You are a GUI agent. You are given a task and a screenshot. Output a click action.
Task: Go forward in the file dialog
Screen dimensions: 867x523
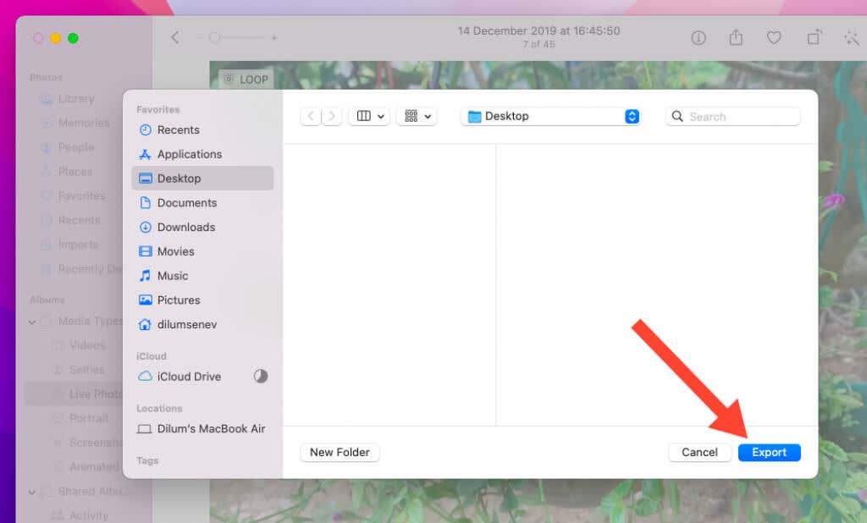click(331, 116)
